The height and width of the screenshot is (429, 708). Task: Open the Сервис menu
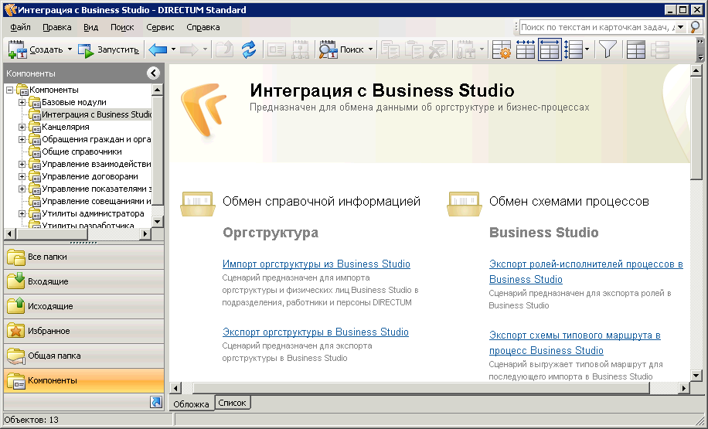160,27
